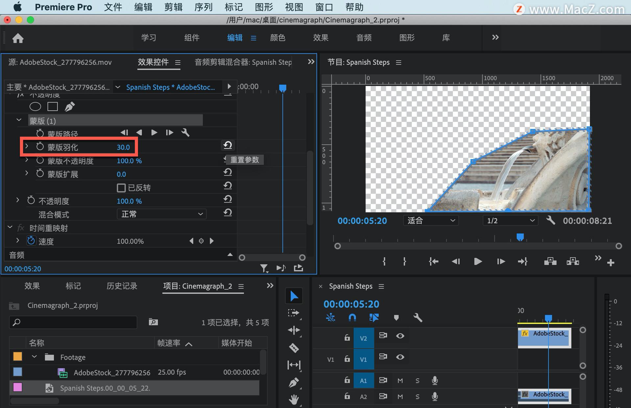
Task: Switch to the 颜色 workspace
Action: point(278,38)
